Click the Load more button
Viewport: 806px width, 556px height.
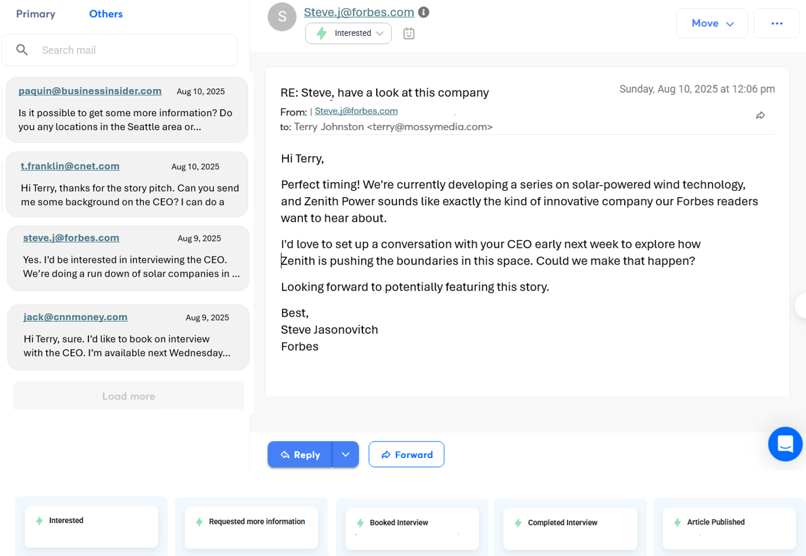(x=128, y=396)
